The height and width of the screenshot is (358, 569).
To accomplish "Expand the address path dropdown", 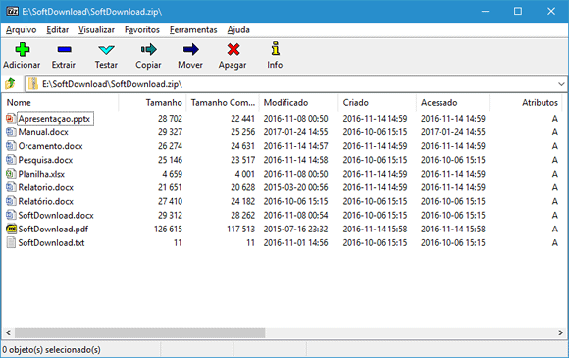I will pos(561,84).
